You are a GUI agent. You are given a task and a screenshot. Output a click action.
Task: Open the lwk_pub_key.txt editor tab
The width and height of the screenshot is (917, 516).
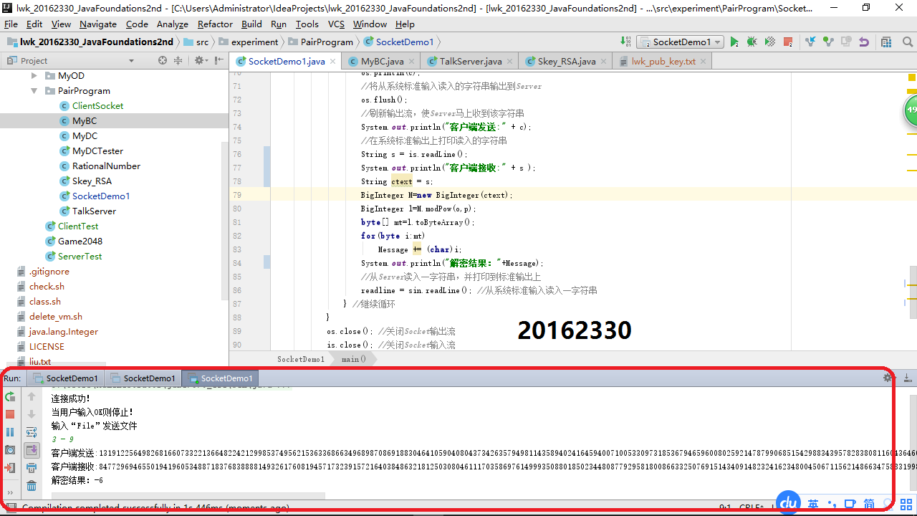pos(663,61)
